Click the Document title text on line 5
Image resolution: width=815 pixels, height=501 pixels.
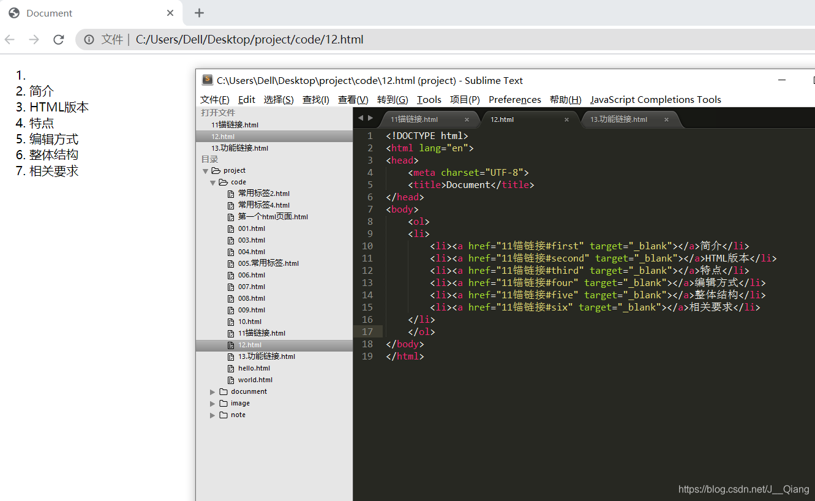pyautogui.click(x=468, y=184)
